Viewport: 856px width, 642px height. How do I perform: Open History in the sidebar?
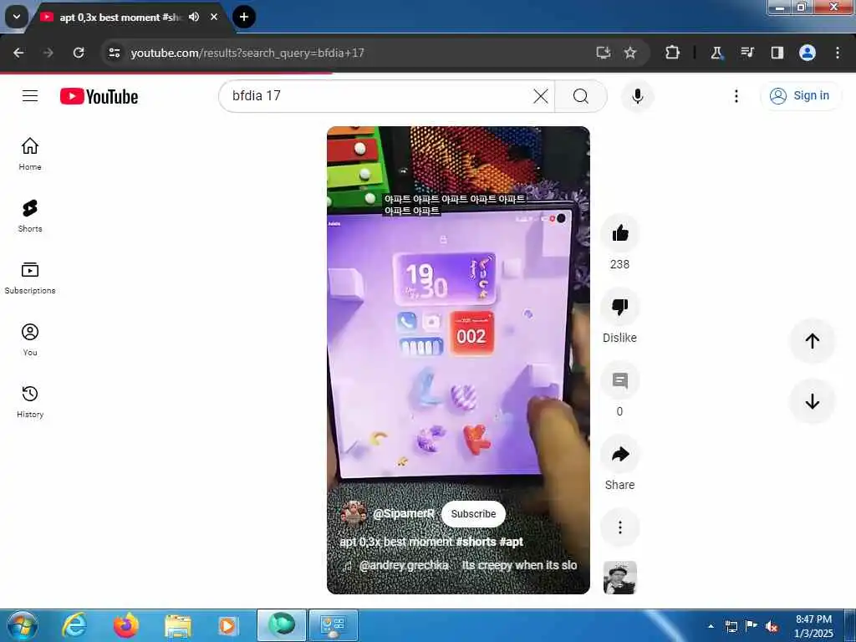point(30,401)
